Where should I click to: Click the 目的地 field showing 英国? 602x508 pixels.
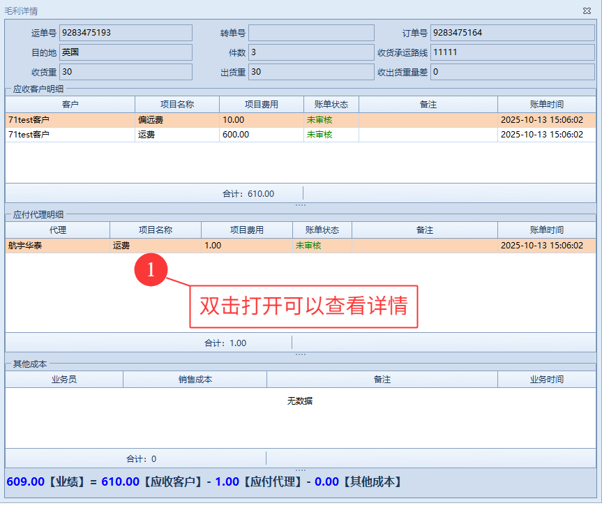point(126,52)
